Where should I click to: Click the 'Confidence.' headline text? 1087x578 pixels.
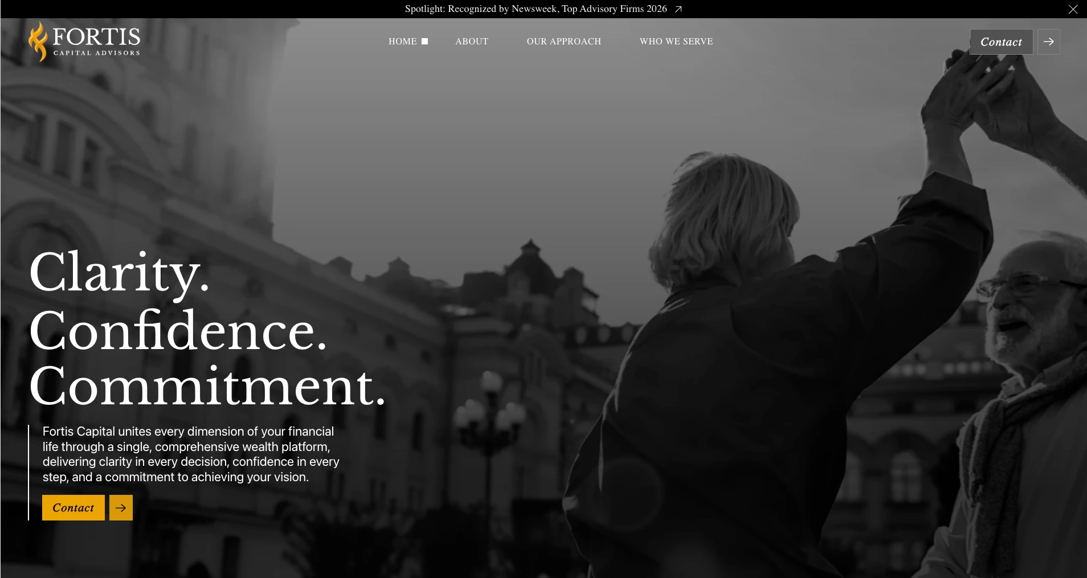pos(178,330)
